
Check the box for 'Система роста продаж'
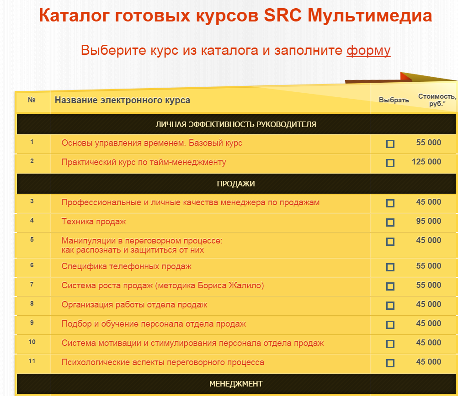pos(390,286)
